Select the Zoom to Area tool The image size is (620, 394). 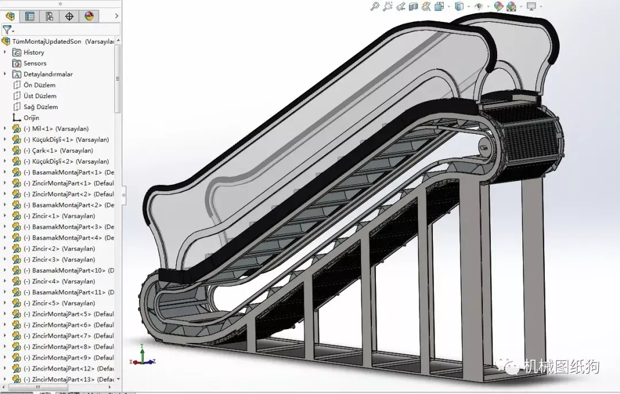(387, 6)
